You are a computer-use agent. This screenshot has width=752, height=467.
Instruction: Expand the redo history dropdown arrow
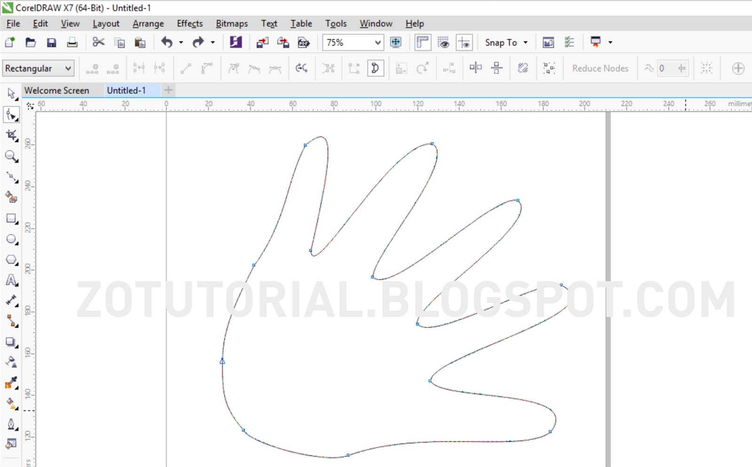click(x=212, y=43)
